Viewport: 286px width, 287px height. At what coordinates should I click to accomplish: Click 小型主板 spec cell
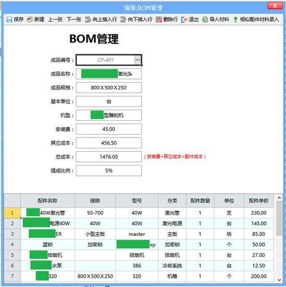point(95,234)
